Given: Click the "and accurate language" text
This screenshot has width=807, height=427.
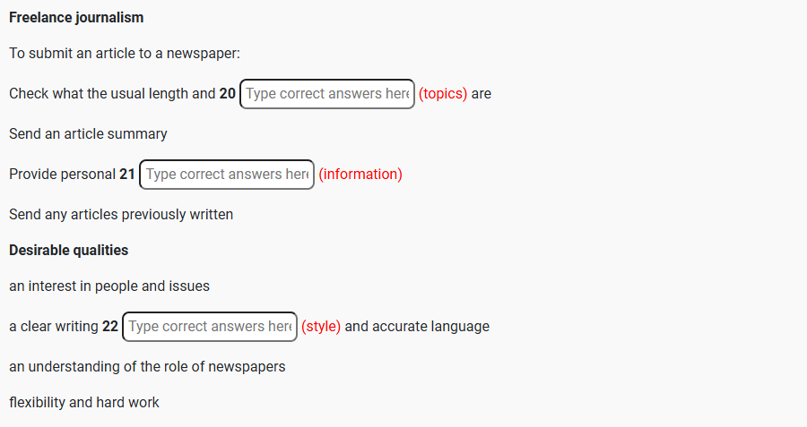Looking at the screenshot, I should (x=417, y=327).
